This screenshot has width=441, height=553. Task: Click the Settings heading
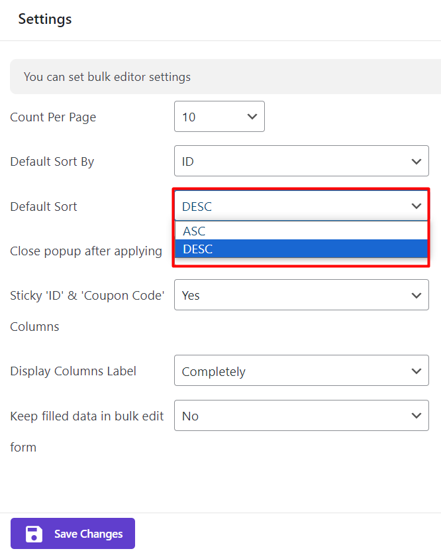tap(45, 19)
